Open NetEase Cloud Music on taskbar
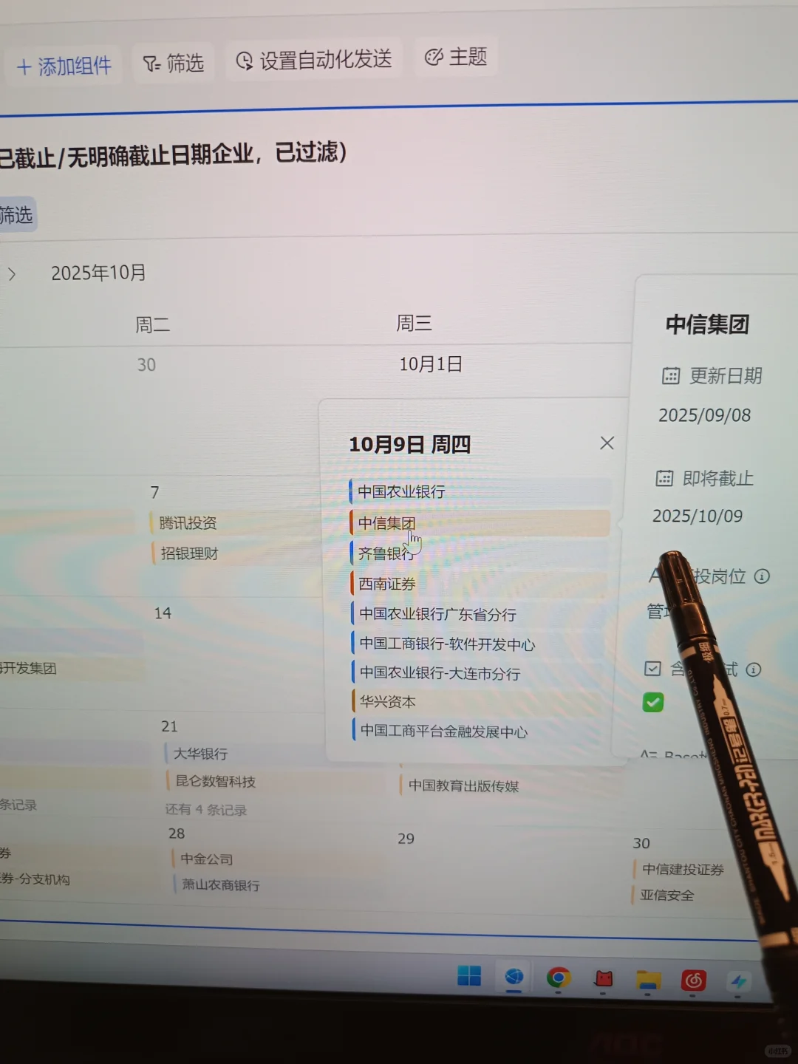The height and width of the screenshot is (1064, 798). pyautogui.click(x=693, y=981)
